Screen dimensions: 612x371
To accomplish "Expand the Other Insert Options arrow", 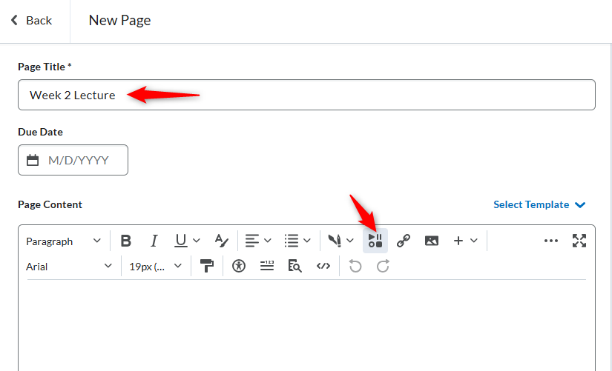I will (474, 241).
